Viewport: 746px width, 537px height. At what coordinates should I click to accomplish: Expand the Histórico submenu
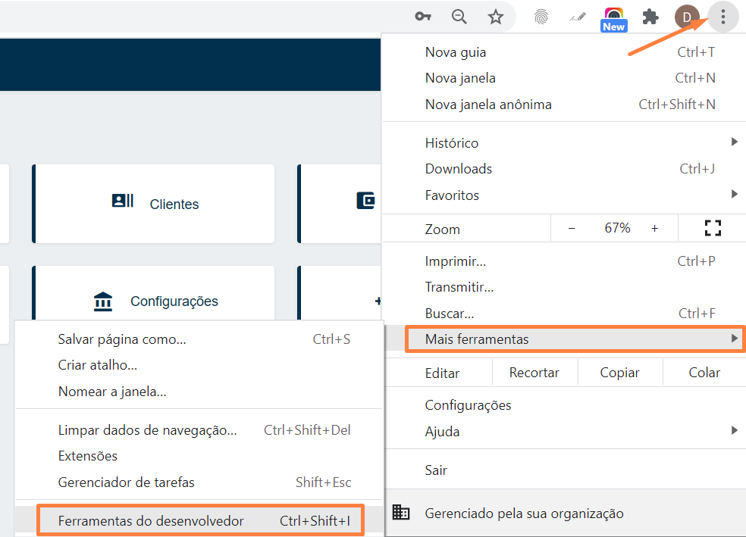[x=564, y=142]
